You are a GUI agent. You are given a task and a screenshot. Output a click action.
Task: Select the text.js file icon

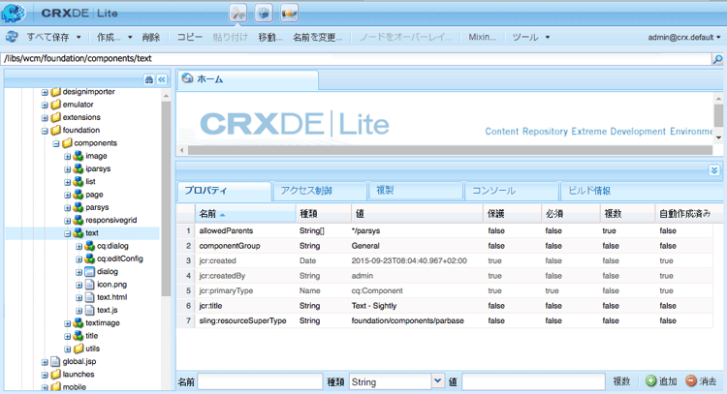[x=89, y=310]
